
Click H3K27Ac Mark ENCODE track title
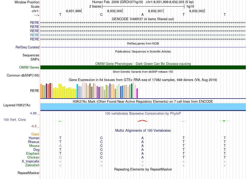(143, 102)
